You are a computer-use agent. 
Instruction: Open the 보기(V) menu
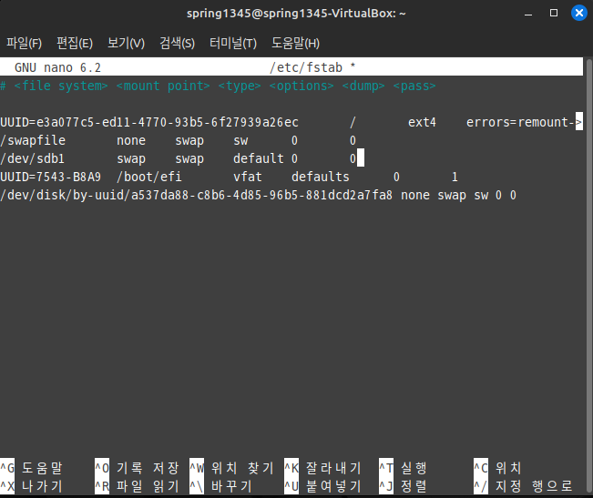pyautogui.click(x=126, y=43)
